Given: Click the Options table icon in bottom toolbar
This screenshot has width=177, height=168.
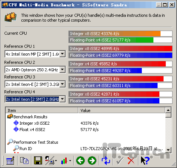Looking at the screenshot, I should (10, 161).
